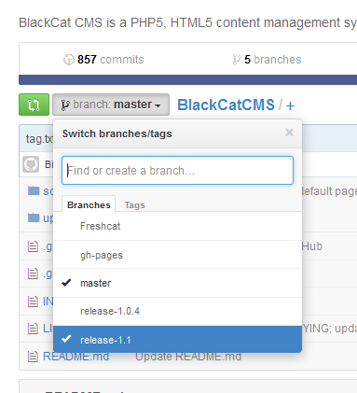
Task: Open the README.md file
Action: pyautogui.click(x=76, y=357)
